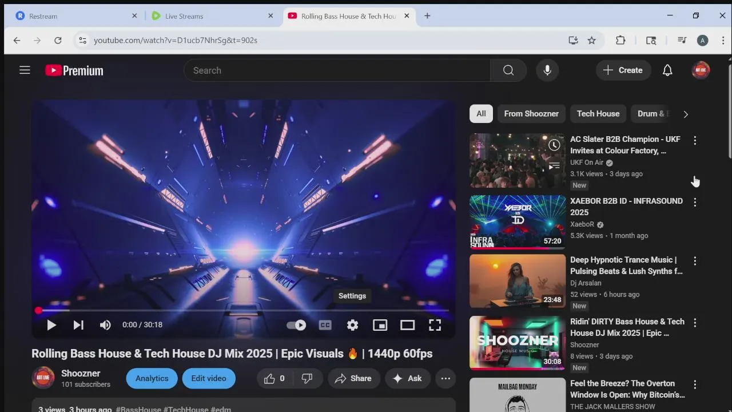This screenshot has width=732, height=412.
Task: Open the Deep Hypnotic Trance Music thumbnail
Action: [518, 281]
